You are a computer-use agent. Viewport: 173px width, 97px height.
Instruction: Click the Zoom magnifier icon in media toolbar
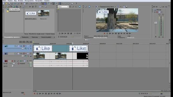coord(45,7)
